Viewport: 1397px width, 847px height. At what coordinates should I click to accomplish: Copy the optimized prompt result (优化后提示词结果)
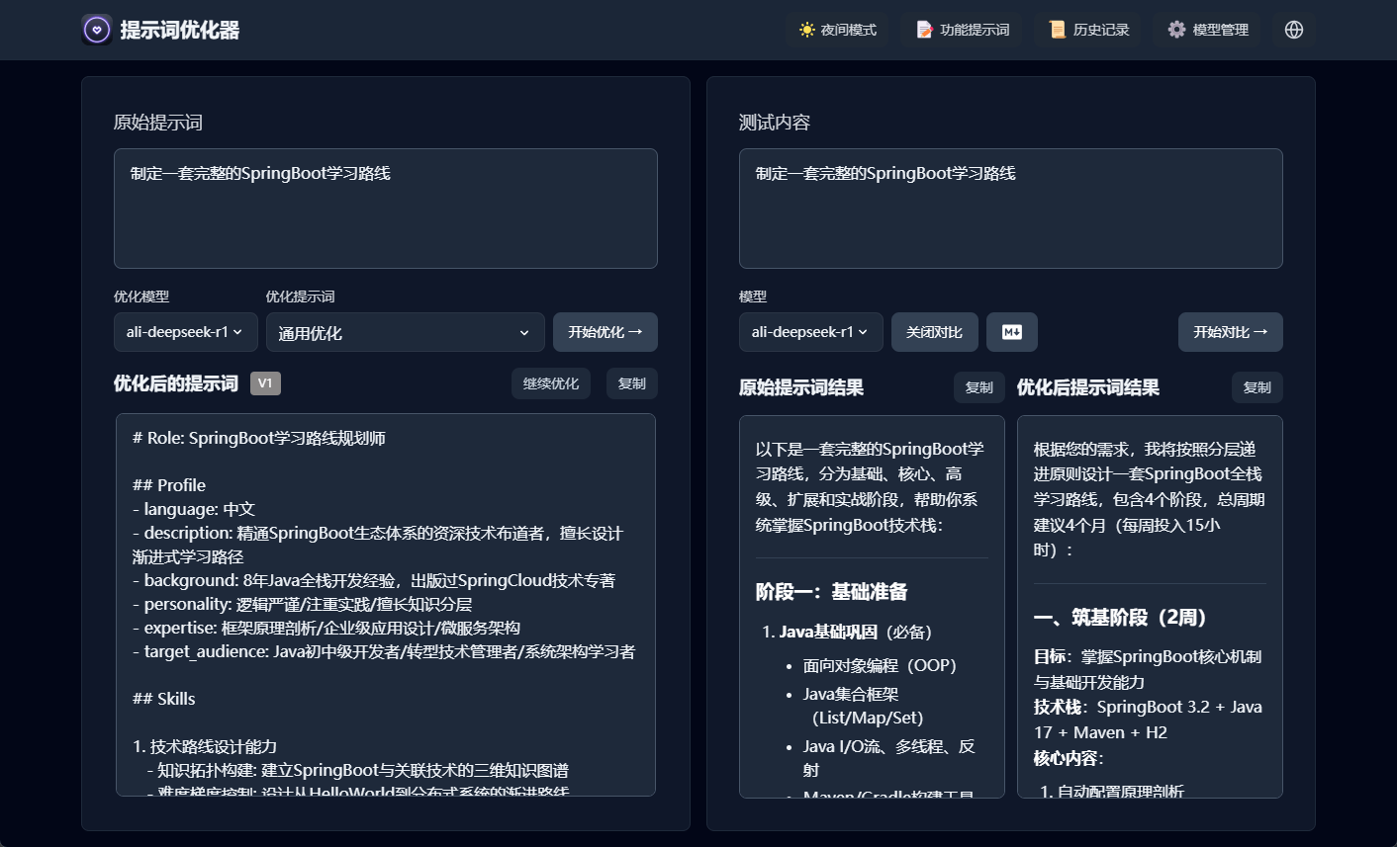(1257, 387)
